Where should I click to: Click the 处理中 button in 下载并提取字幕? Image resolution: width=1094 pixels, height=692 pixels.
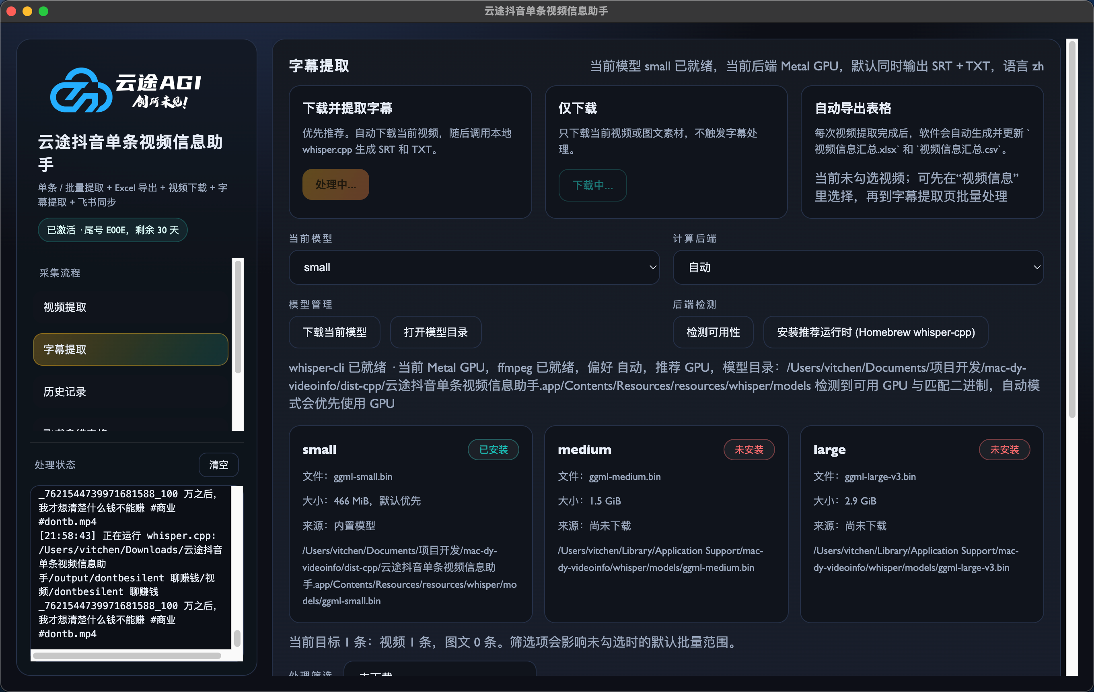click(x=335, y=184)
